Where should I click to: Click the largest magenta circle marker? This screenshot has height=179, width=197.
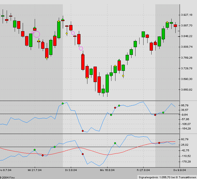[x=37, y=34]
